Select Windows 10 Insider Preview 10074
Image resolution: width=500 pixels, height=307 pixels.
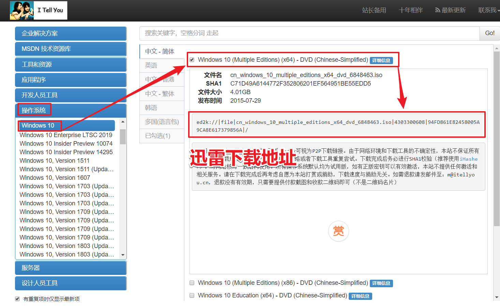point(66,144)
